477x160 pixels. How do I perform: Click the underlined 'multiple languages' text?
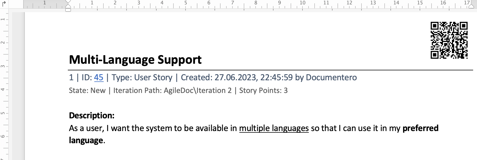(274, 128)
